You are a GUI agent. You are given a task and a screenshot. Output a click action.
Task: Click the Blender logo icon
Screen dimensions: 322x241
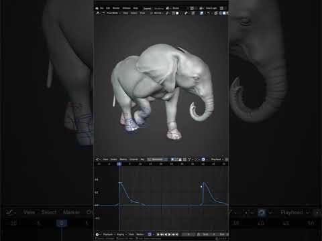97,8
